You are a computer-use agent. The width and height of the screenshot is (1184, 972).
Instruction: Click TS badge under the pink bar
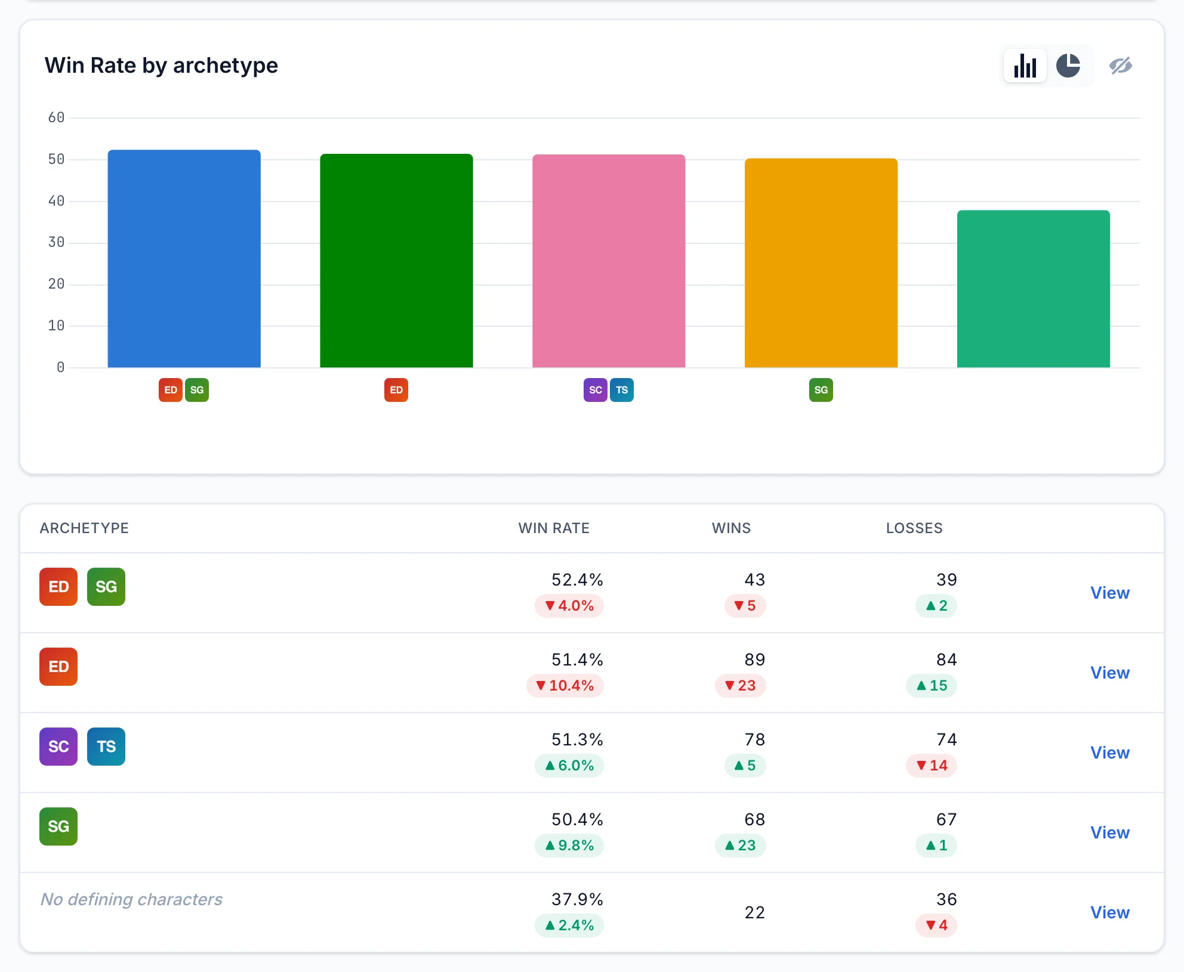point(622,390)
